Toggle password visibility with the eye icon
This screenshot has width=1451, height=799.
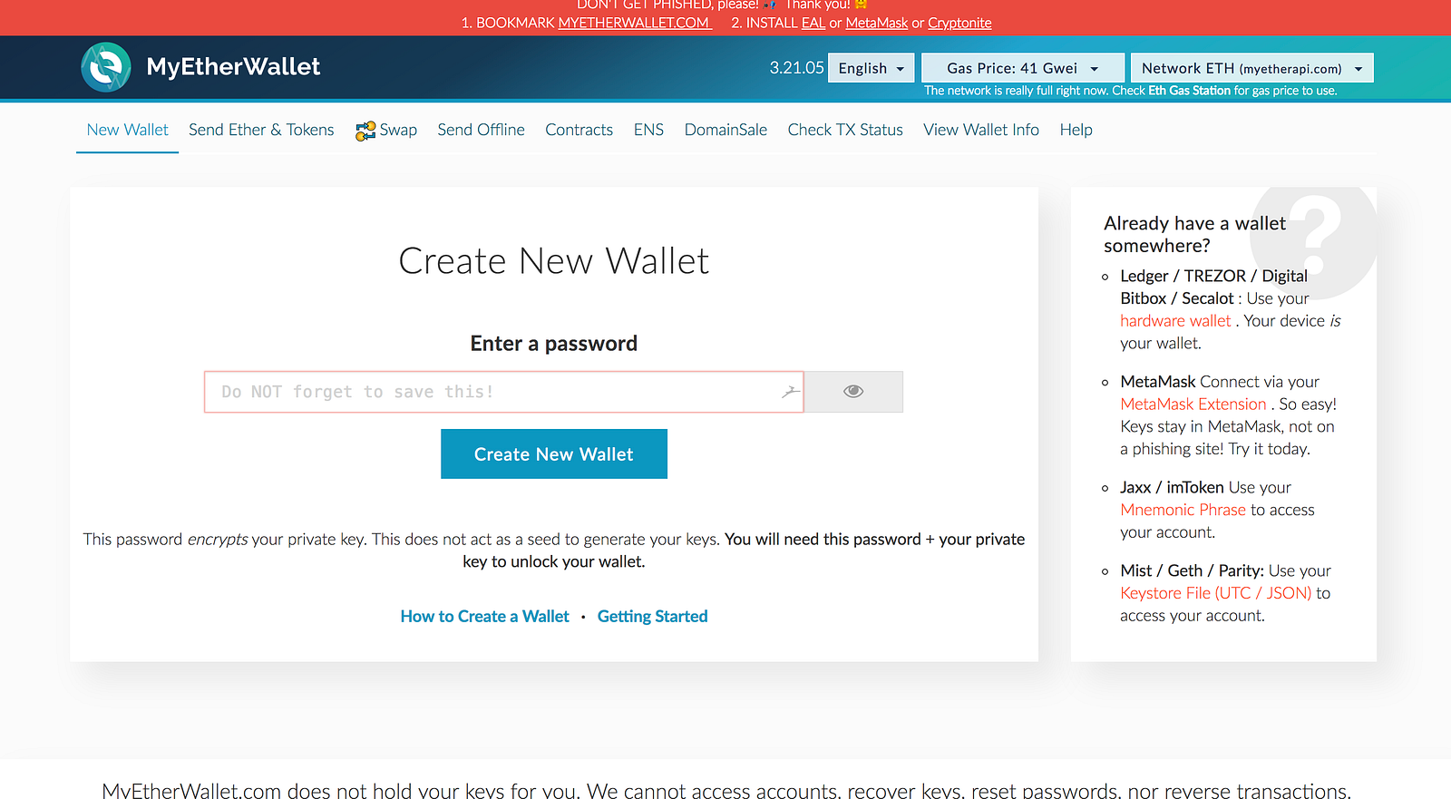tap(853, 392)
